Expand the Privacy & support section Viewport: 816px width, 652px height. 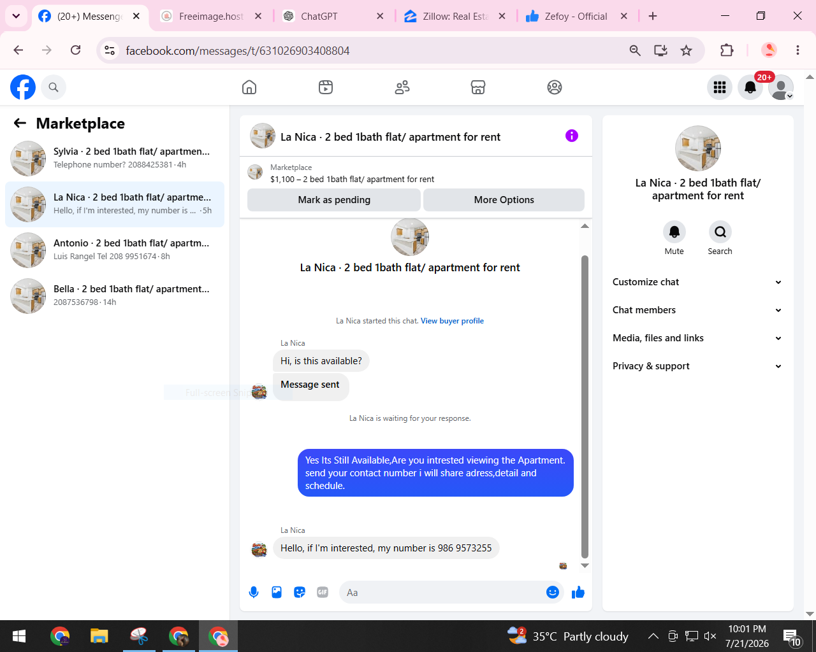697,366
